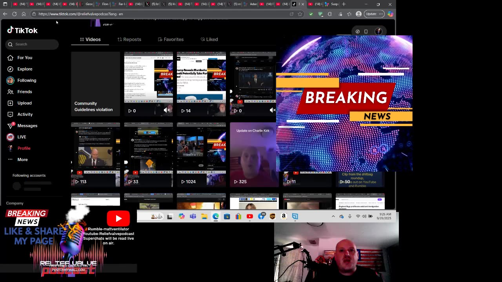Open Microsoft Teams from the taskbar
Image resolution: width=502 pixels, height=282 pixels.
pos(193,216)
